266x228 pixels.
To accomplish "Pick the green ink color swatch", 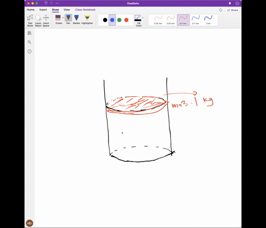I will coord(119,20).
